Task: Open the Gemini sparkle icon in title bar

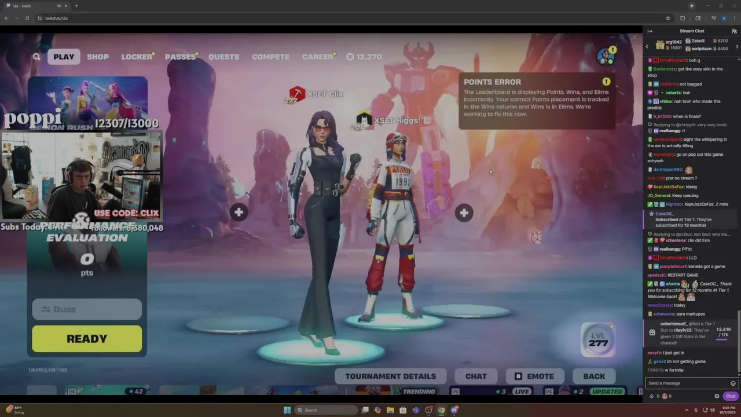Action: coord(691,6)
